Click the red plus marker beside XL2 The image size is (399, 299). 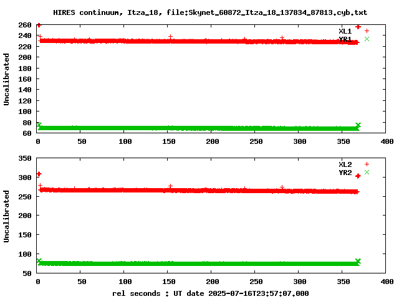tap(367, 164)
